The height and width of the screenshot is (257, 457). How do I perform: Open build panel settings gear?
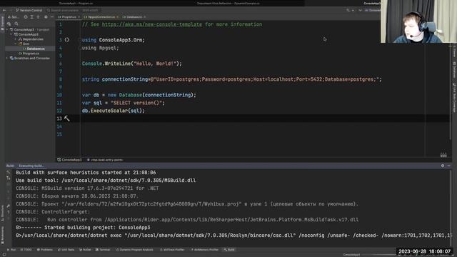pyautogui.click(x=443, y=166)
